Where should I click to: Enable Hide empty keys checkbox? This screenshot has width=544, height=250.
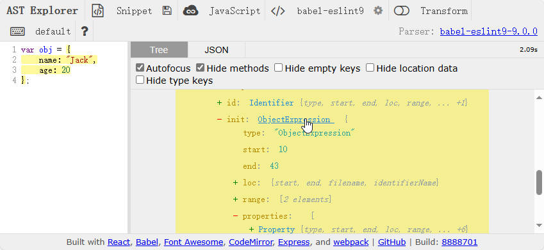pos(278,68)
